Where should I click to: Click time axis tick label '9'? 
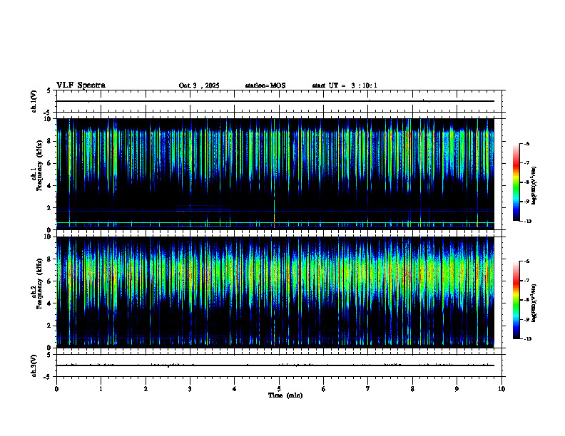point(457,389)
